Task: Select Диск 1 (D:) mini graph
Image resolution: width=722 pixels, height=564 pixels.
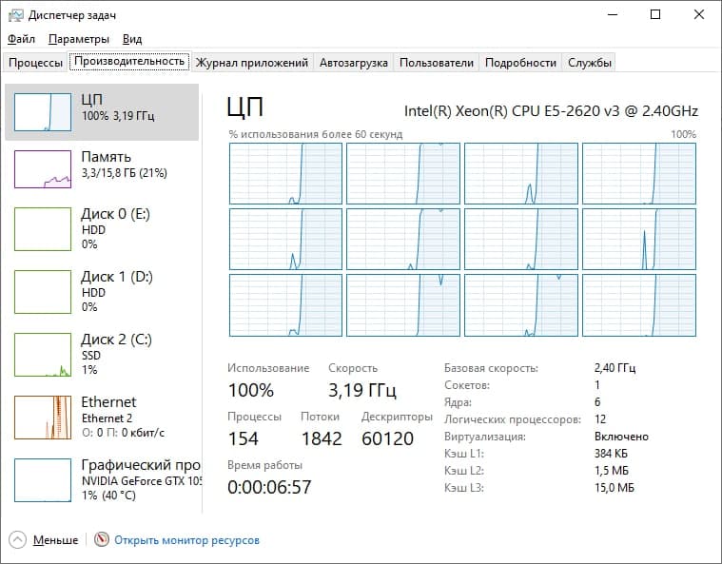Action: click(x=43, y=290)
